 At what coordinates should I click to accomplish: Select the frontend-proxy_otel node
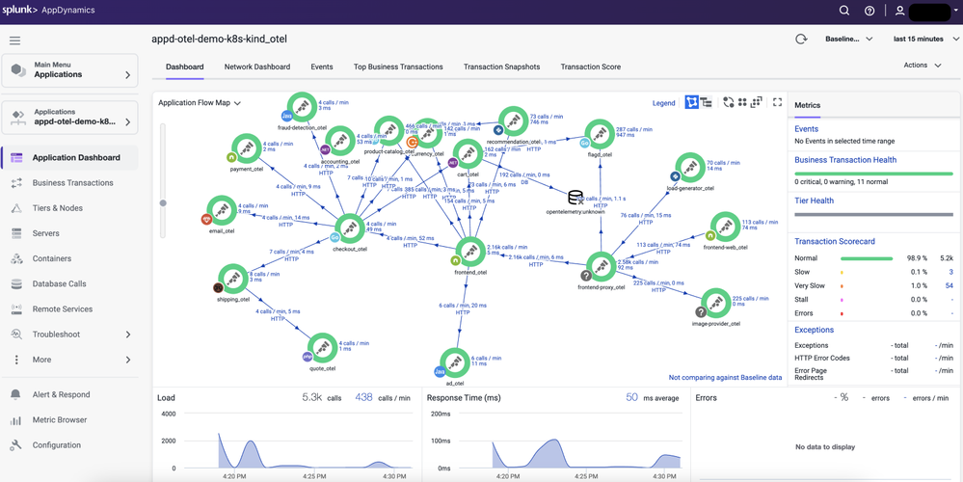(x=602, y=267)
